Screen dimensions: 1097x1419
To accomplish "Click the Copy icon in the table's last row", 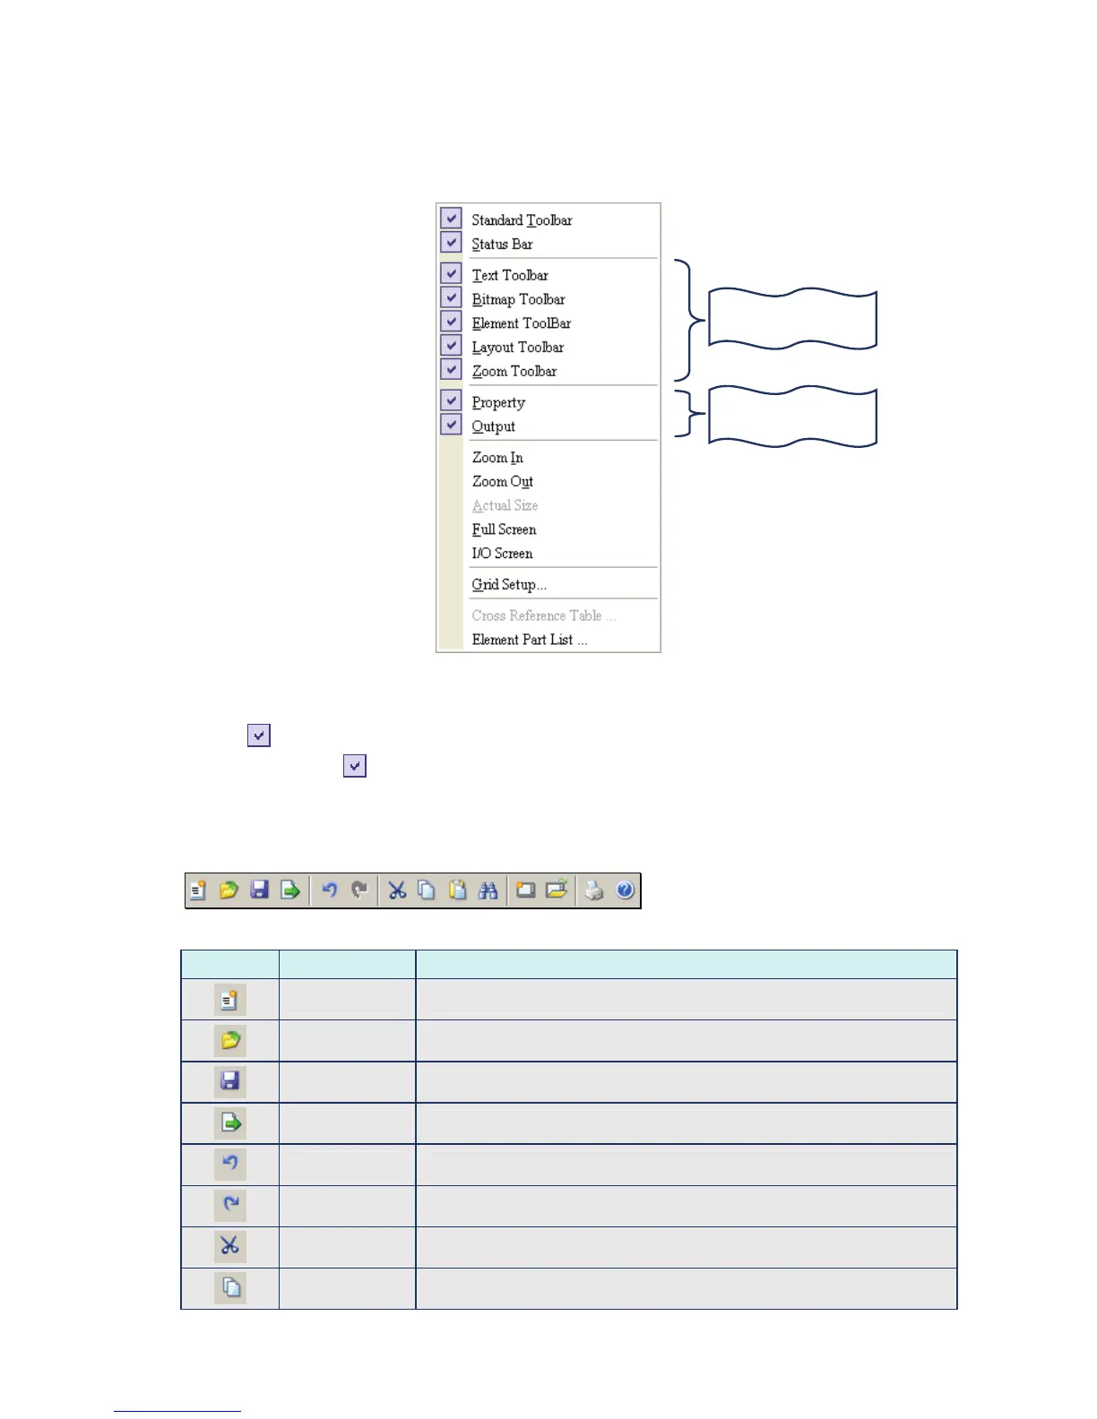I will point(230,1288).
